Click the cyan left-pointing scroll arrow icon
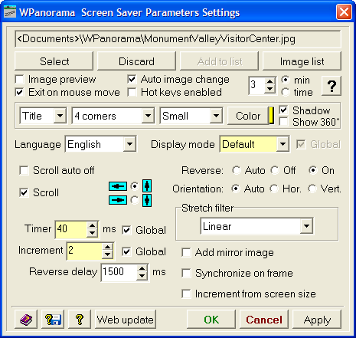356x338 pixels. 118,186
